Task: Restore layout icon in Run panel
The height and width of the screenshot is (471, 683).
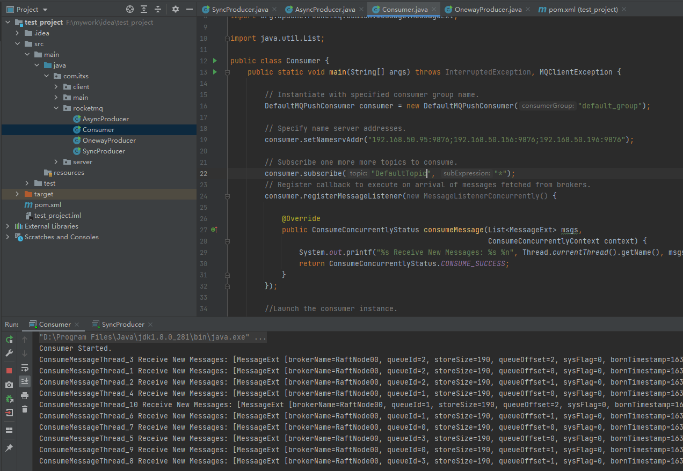Action: pyautogui.click(x=9, y=430)
